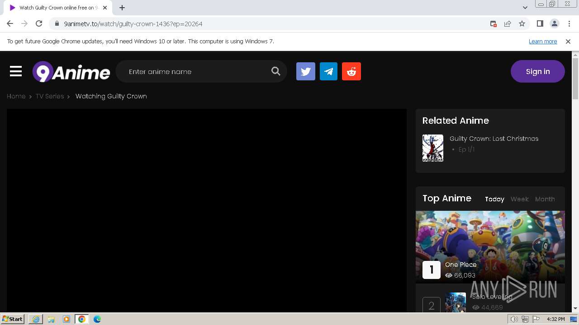The image size is (579, 325).
Task: Open the hamburger navigation menu
Action: click(x=16, y=71)
